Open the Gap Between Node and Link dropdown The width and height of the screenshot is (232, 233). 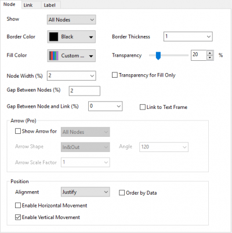[x=105, y=106]
